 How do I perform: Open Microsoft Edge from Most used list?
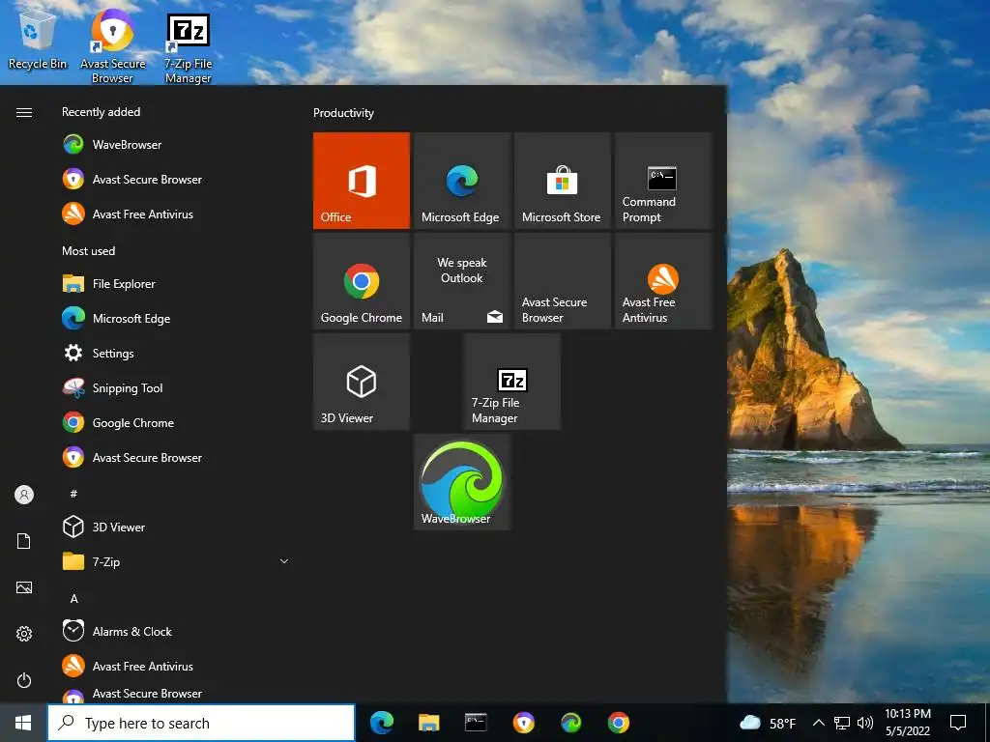pos(174,319)
